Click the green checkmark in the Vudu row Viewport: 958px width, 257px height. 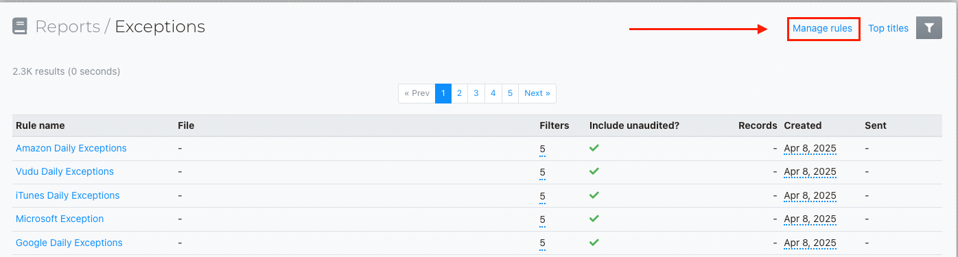pos(594,171)
